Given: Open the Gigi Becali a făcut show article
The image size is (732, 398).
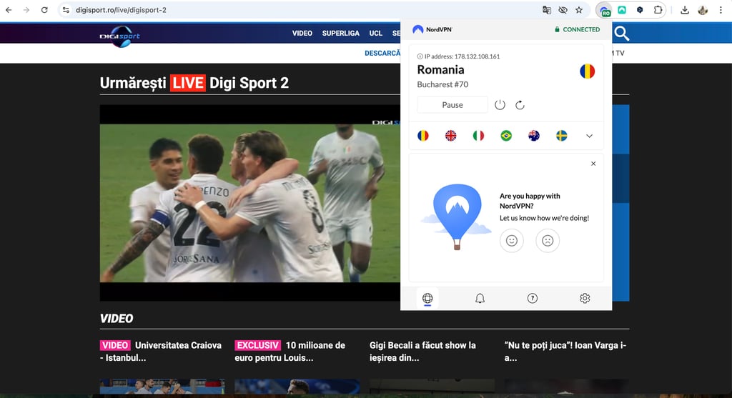Looking at the screenshot, I should pos(422,352).
